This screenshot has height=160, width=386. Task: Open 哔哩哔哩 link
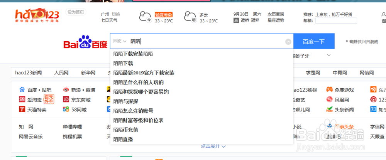[73, 127]
